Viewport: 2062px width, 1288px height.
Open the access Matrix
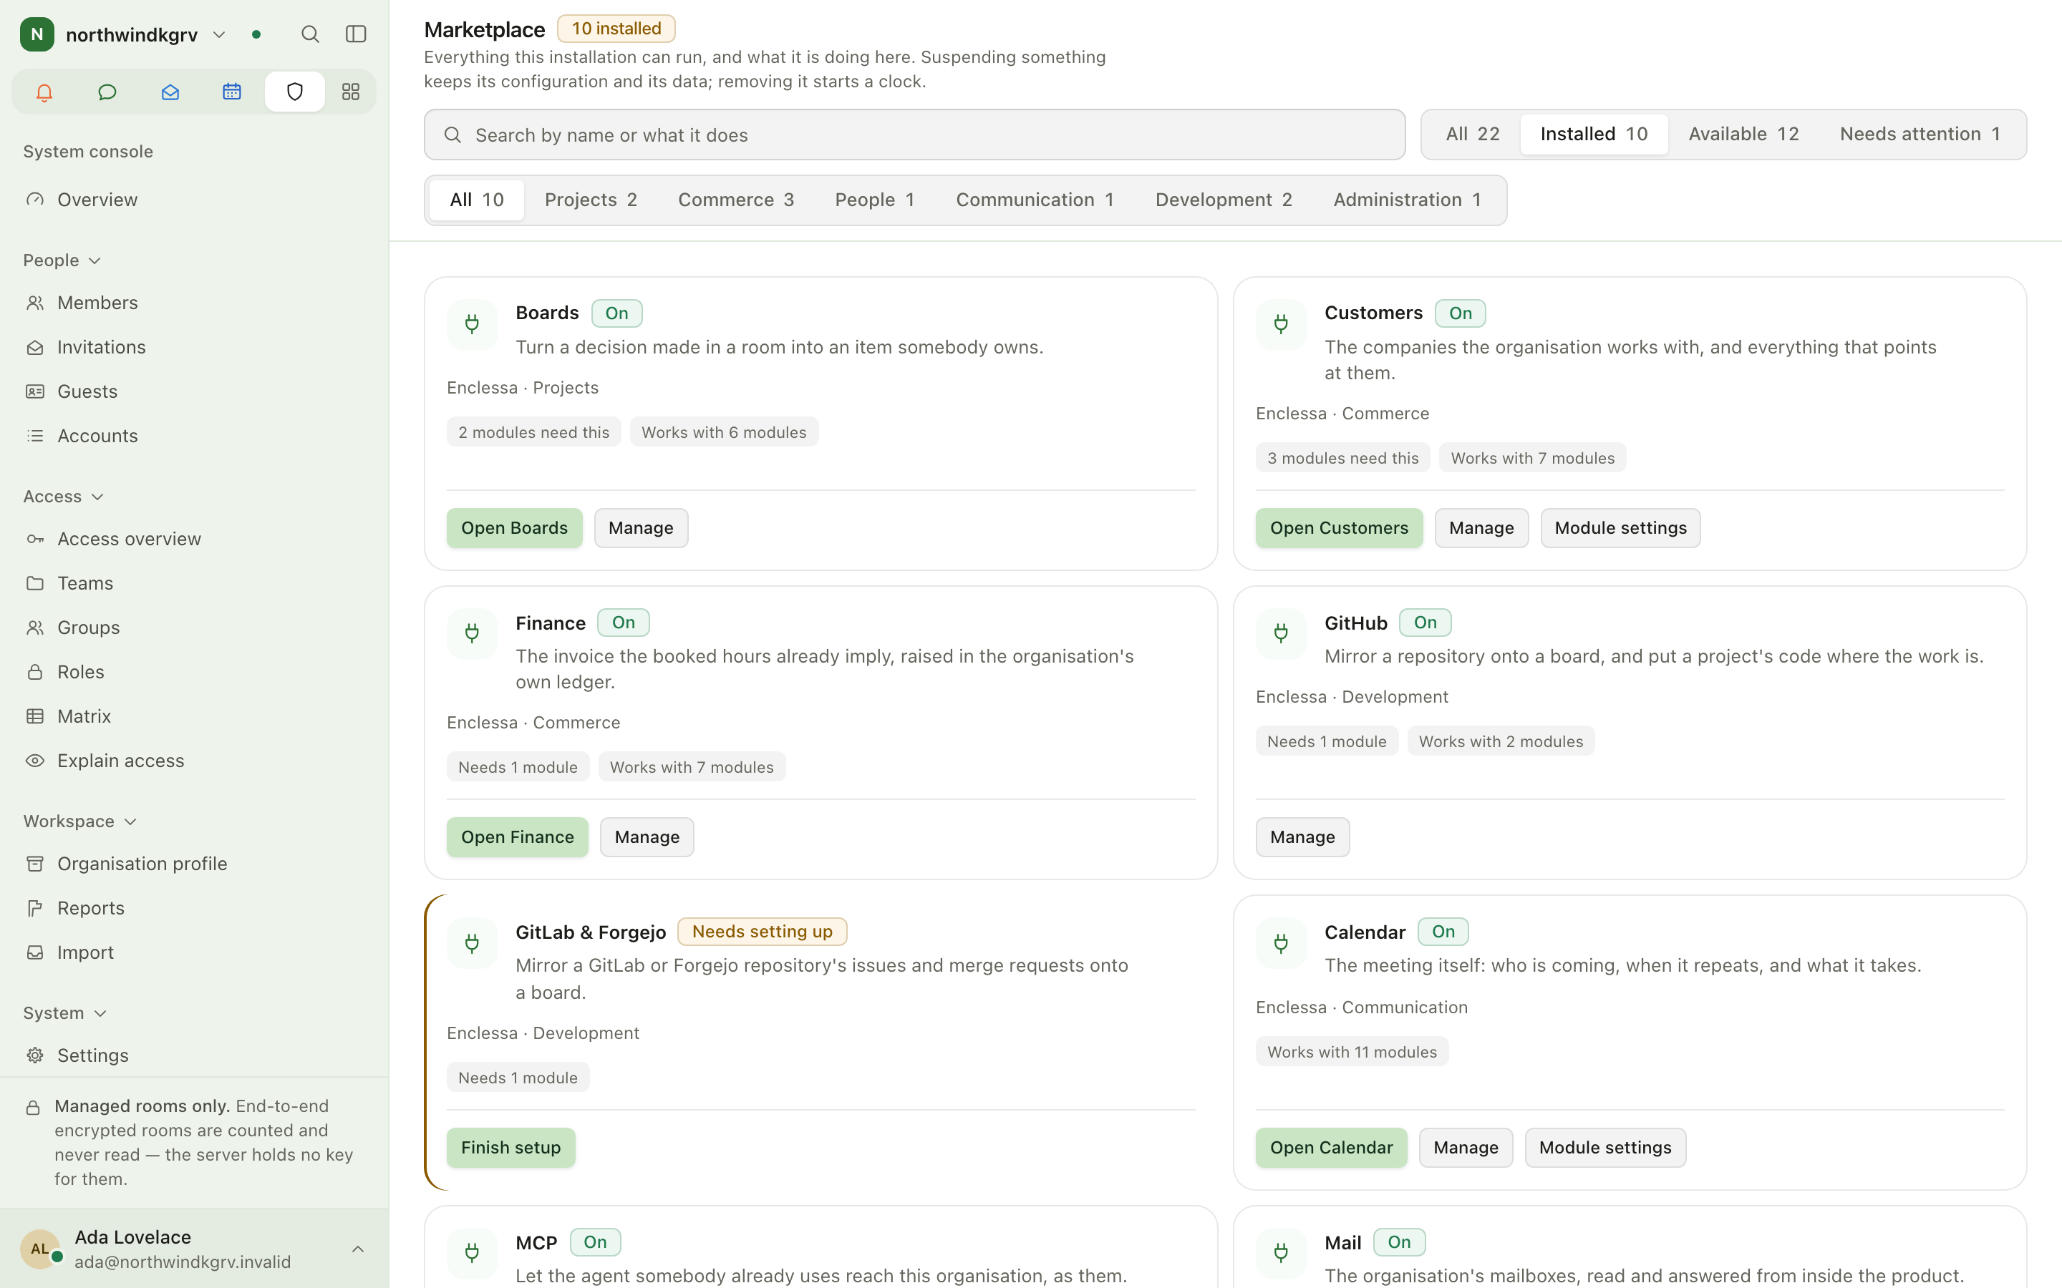pos(194,716)
